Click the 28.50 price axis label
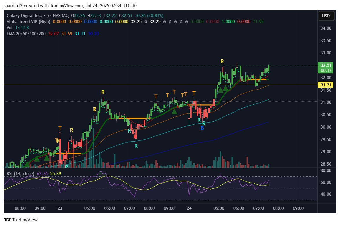 point(326,164)
